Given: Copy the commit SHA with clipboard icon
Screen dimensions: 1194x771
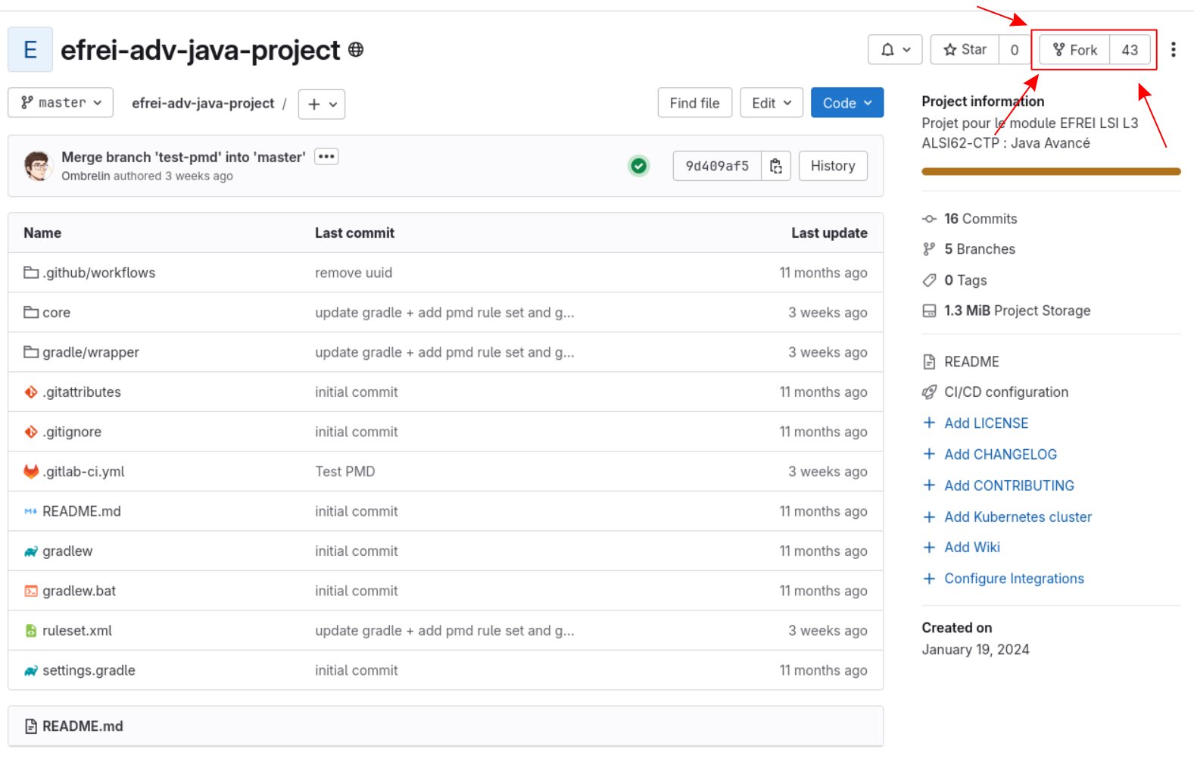Looking at the screenshot, I should point(776,166).
